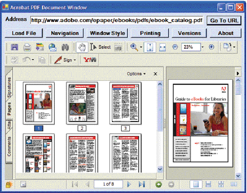Image resolution: width=247 pixels, height=193 pixels.
Task: Switch to continuous page layout
Action: tap(208, 184)
